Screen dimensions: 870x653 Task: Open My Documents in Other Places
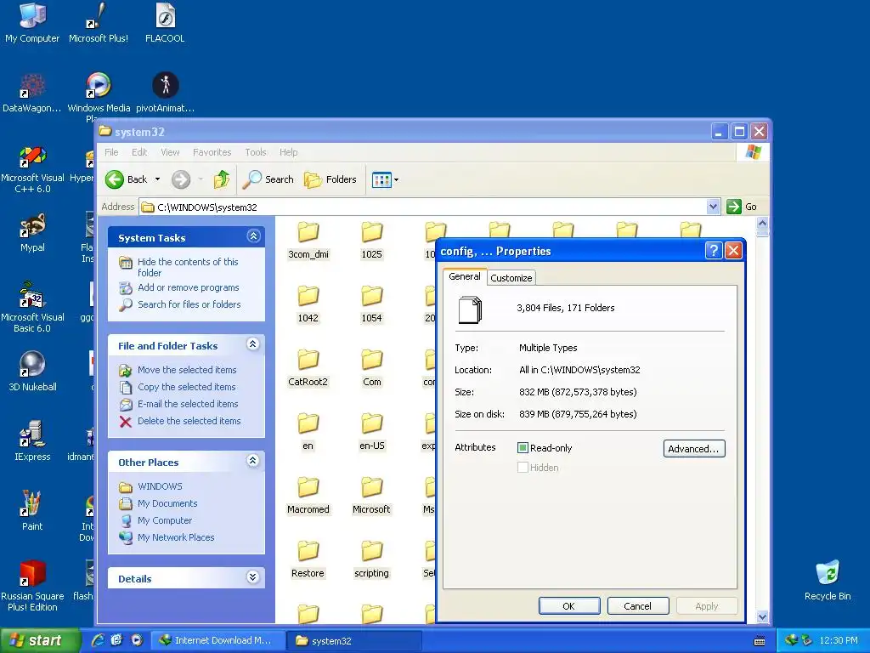[167, 503]
